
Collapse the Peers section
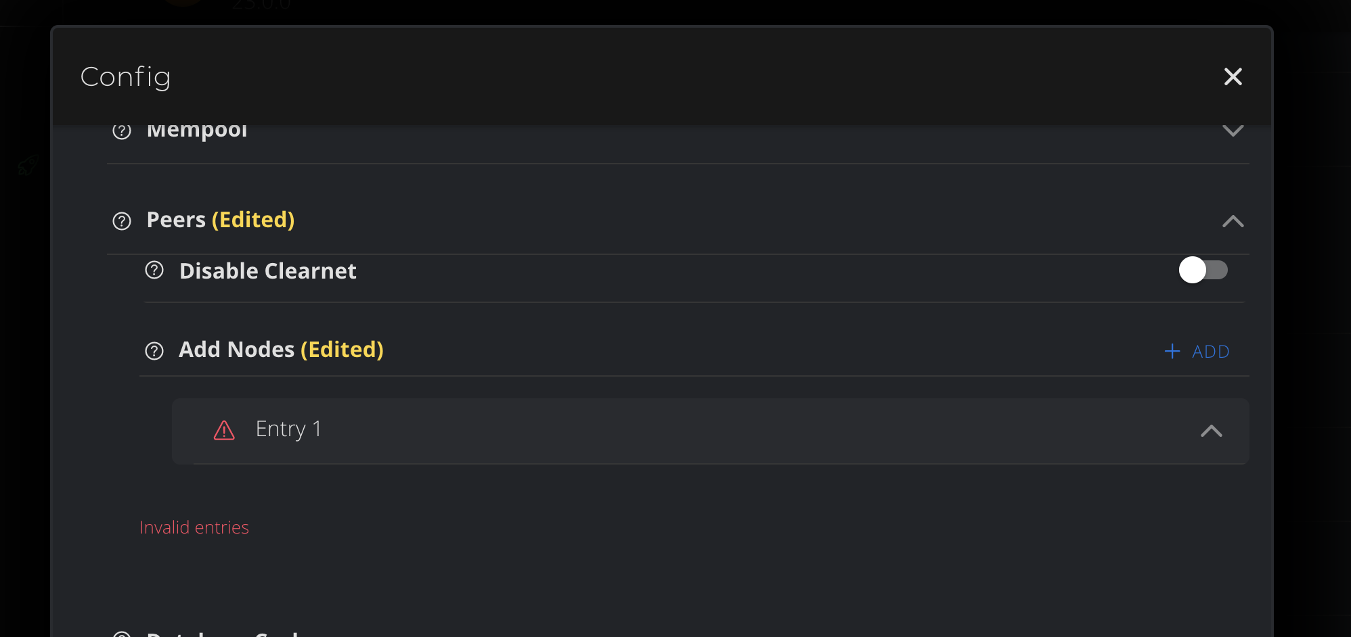pyautogui.click(x=1233, y=221)
